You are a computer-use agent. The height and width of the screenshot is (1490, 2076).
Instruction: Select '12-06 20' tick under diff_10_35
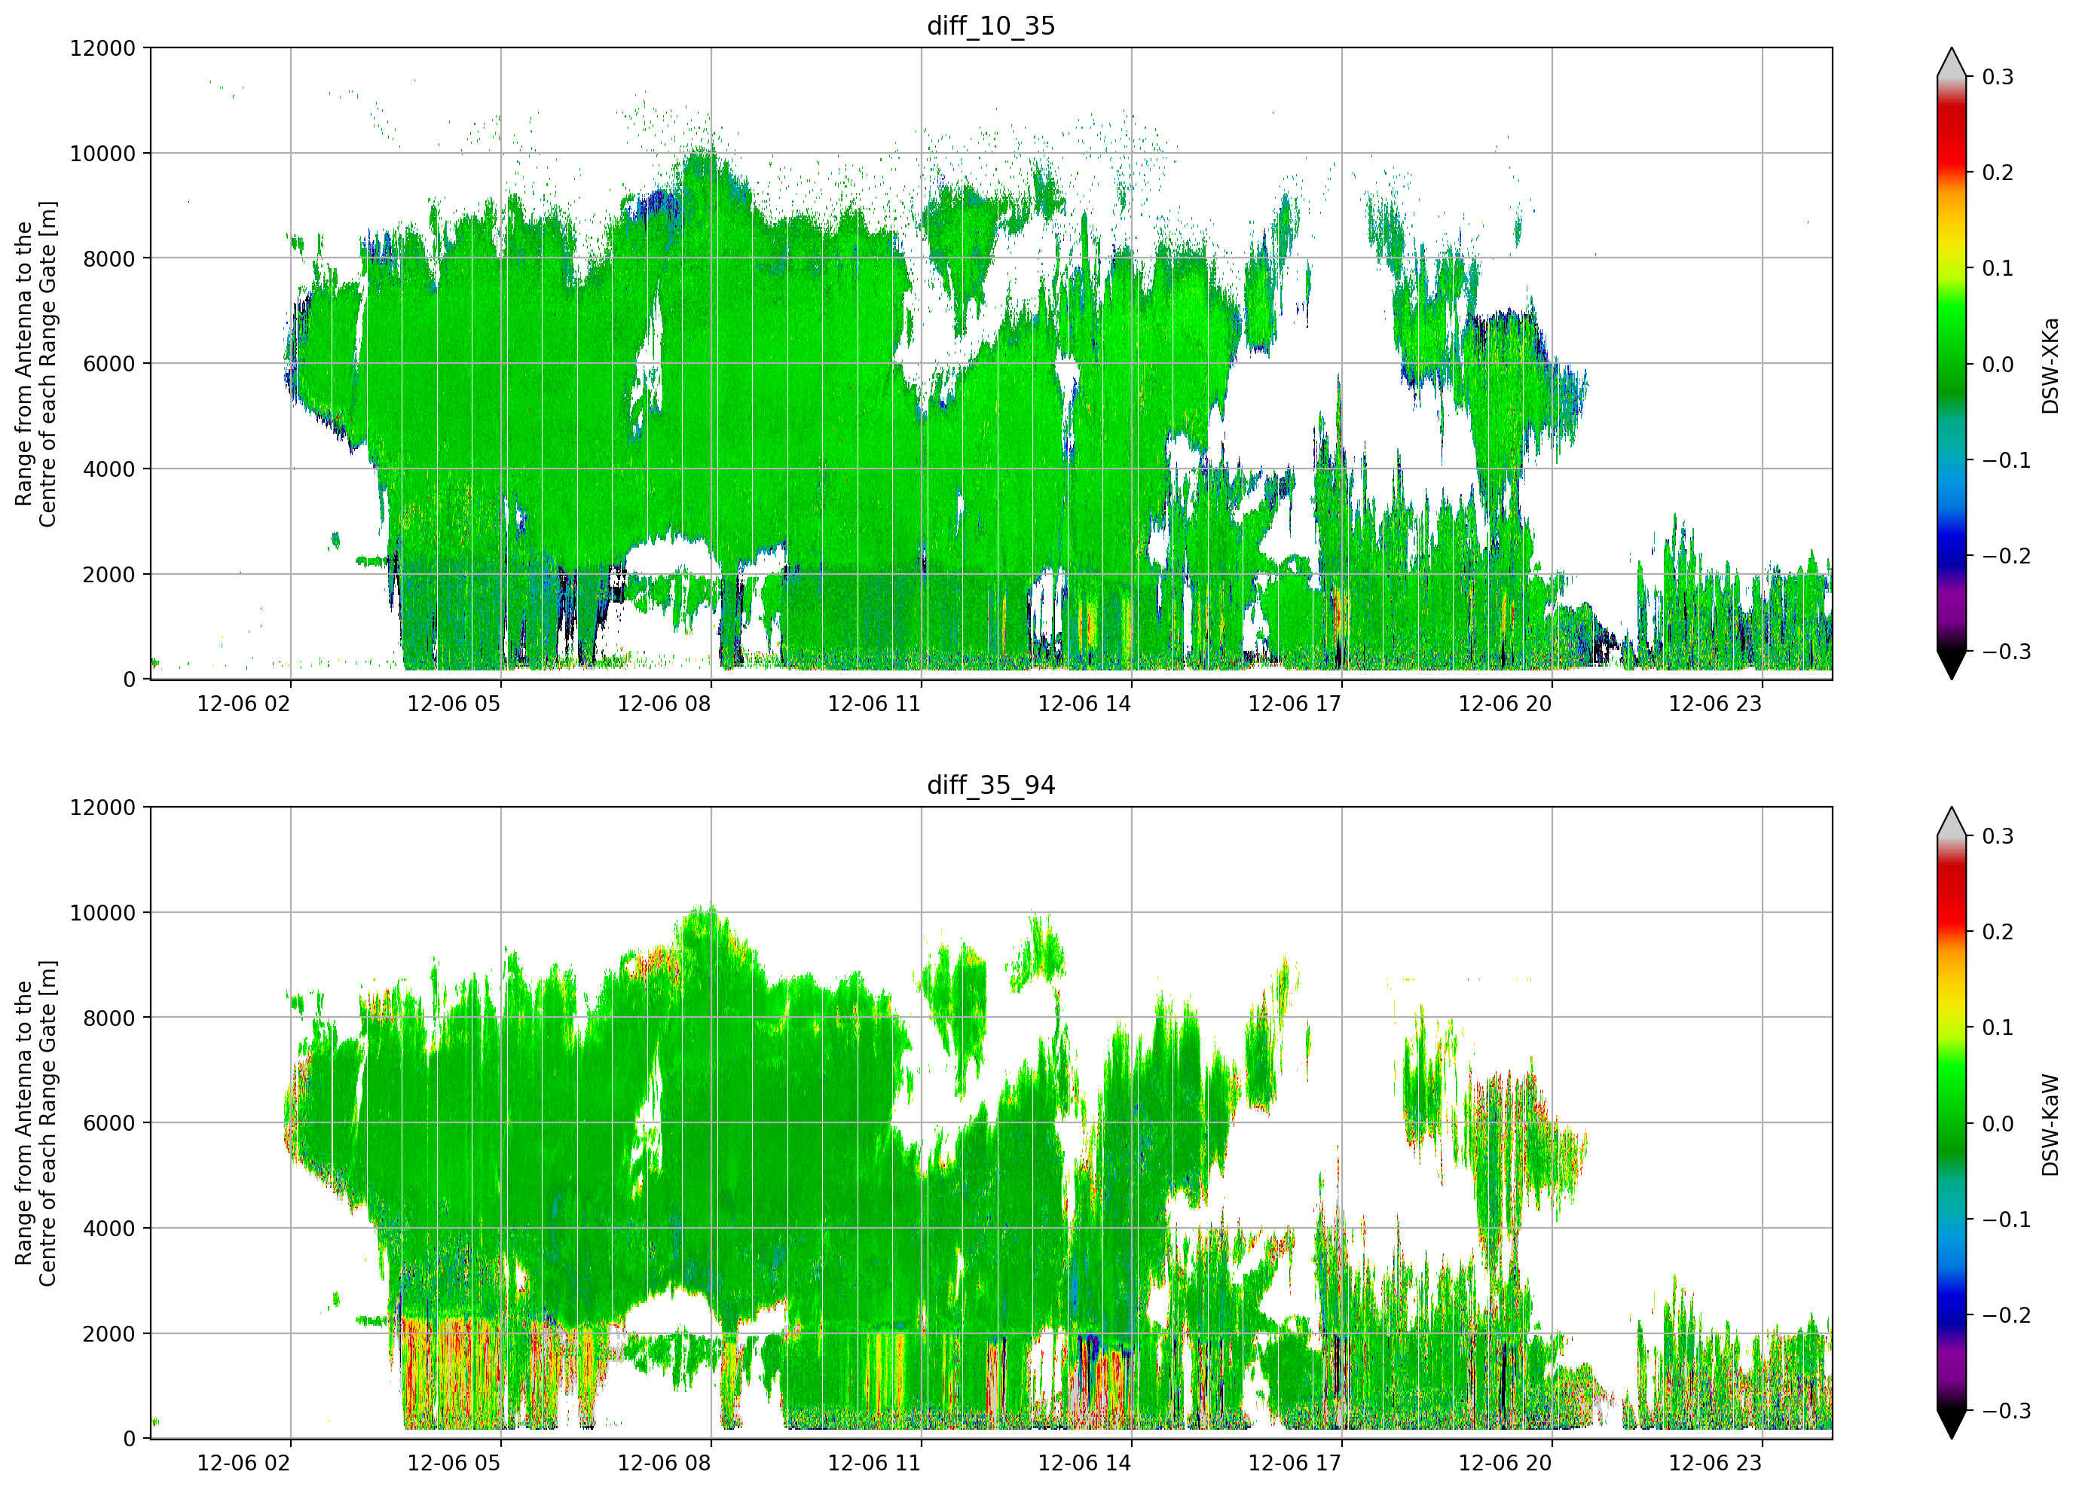click(1505, 704)
